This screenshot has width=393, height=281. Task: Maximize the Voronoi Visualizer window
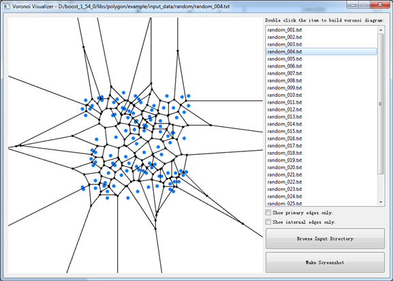(364, 5)
